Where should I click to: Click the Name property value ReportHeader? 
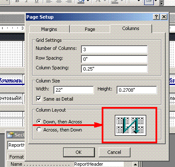point(99,164)
